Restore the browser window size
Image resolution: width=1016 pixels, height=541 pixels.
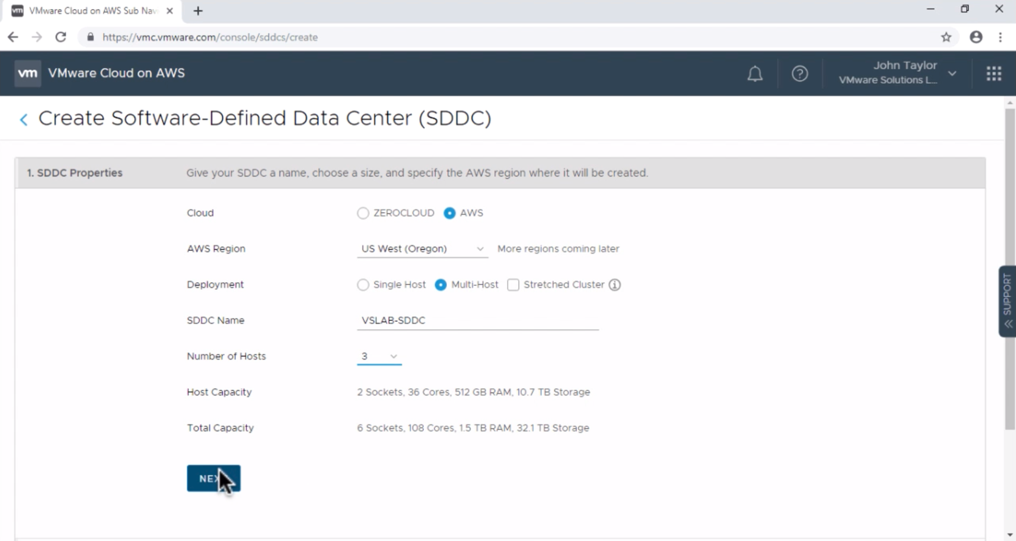pos(964,9)
